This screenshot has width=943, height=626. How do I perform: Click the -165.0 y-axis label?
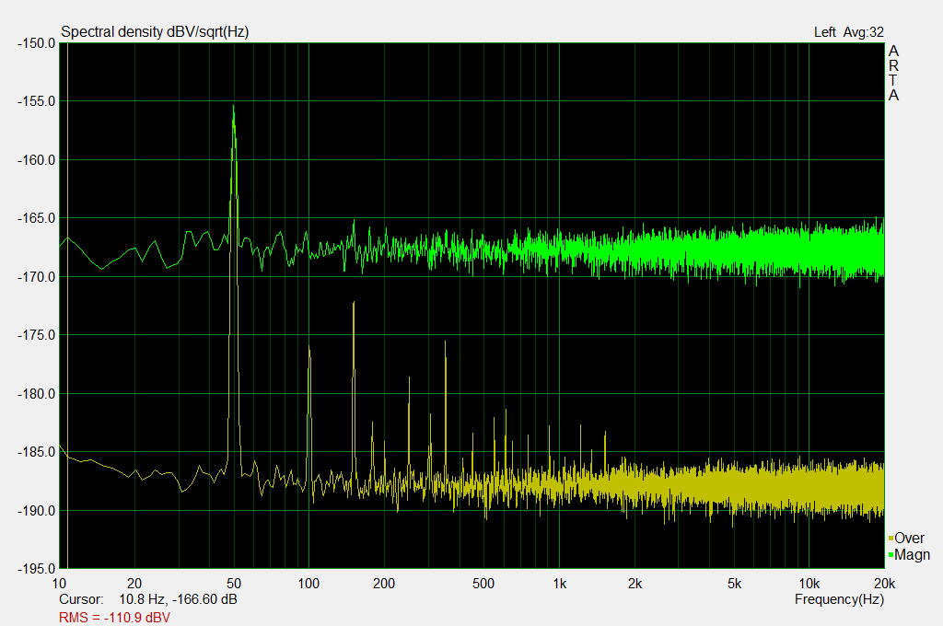(37, 218)
